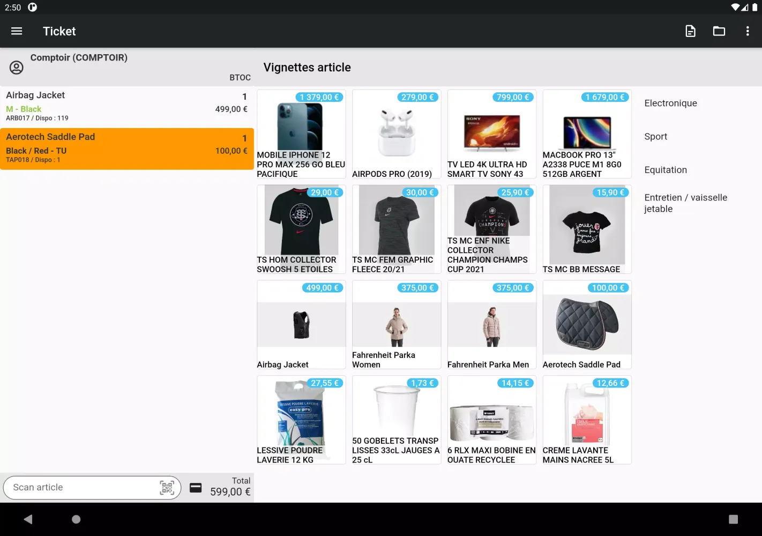Screen dimensions: 762x536
Task: Add AirPods Pro (2019) to ticket
Action: 397,134
